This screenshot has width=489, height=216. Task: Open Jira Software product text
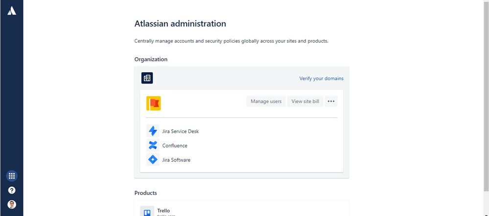176,160
